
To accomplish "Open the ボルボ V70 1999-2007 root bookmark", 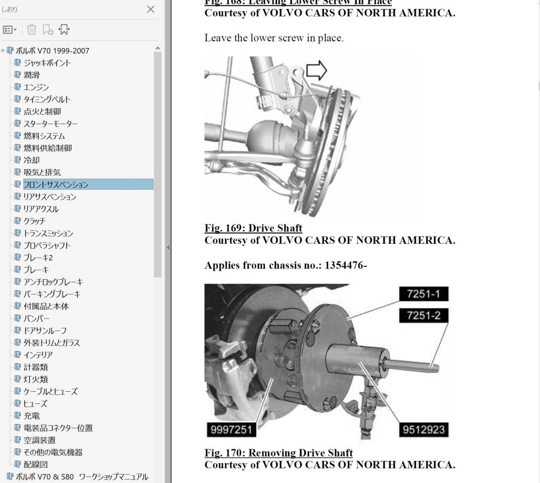I will point(52,51).
